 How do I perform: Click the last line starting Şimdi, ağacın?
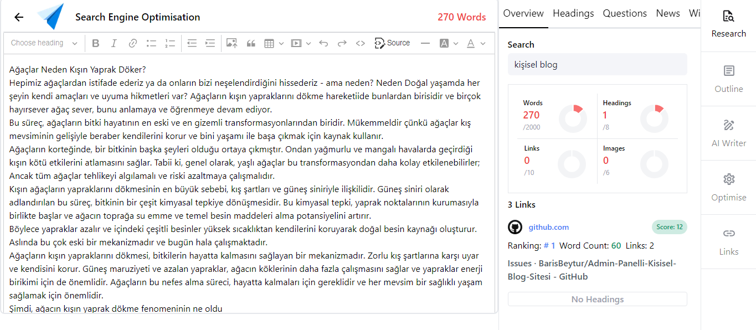click(115, 308)
